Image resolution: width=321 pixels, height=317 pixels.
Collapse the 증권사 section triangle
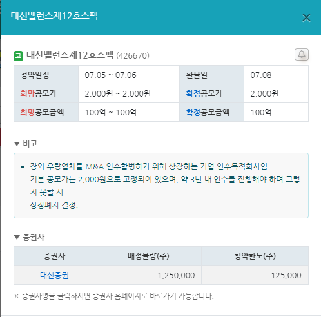click(x=17, y=237)
